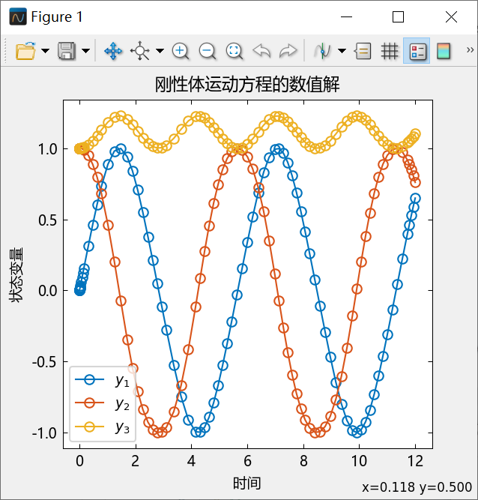478x500 pixels.
Task: Click the y₃ legend entry
Action: coord(103,427)
